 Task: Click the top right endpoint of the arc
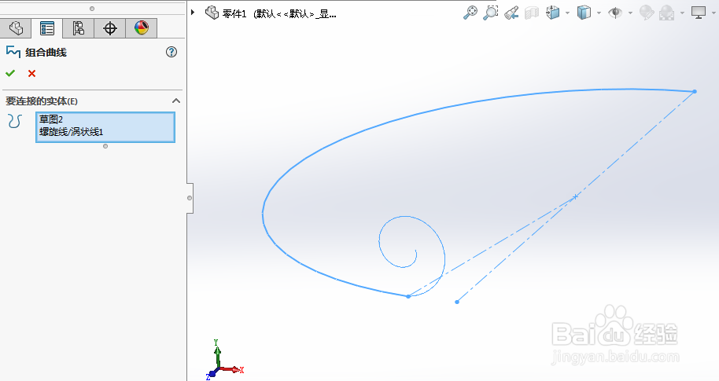(x=695, y=92)
